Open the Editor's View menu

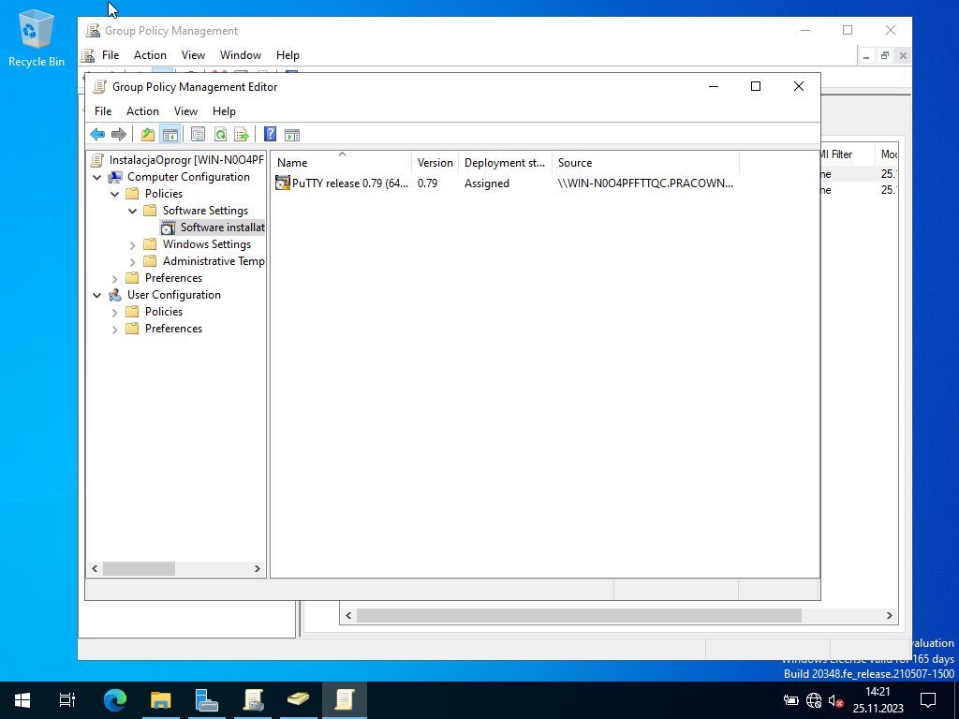pos(185,111)
